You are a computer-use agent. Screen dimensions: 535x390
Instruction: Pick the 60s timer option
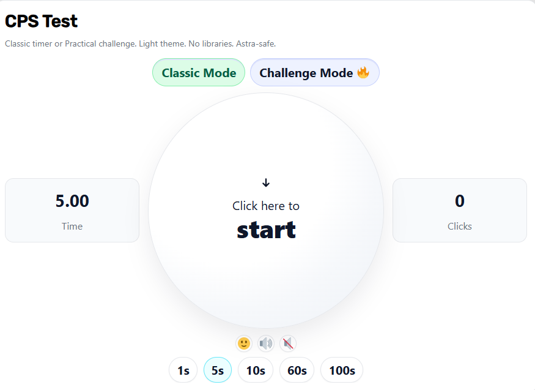point(297,370)
